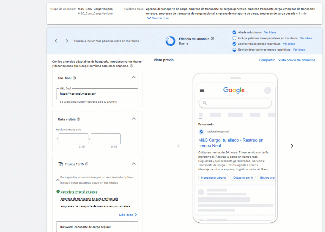
Task: Go to previous suggestion with left arrow
Action: (56, 41)
